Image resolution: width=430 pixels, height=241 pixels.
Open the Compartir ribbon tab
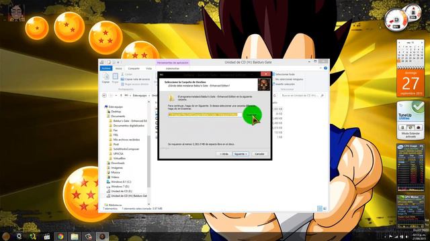pyautogui.click(x=134, y=68)
